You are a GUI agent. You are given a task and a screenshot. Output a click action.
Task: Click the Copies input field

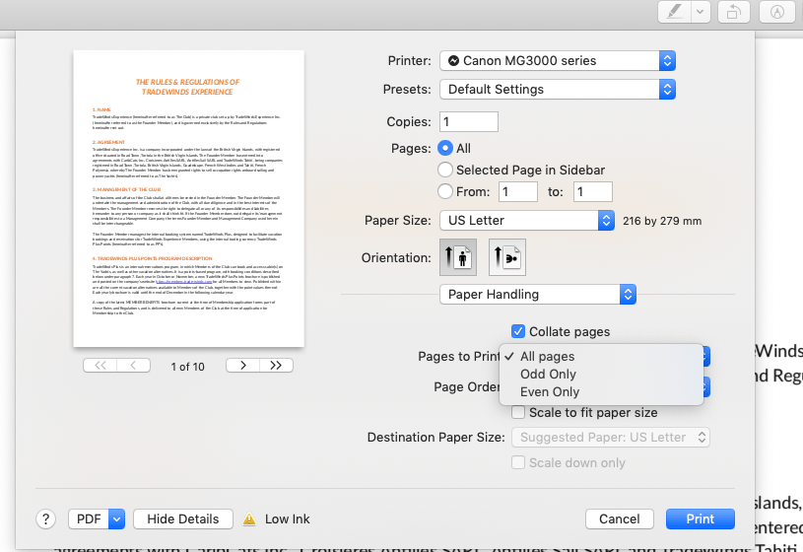pos(469,121)
